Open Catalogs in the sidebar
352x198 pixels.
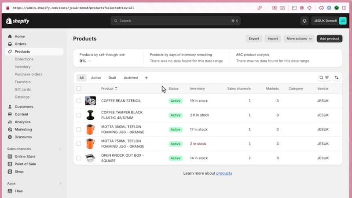(x=22, y=97)
